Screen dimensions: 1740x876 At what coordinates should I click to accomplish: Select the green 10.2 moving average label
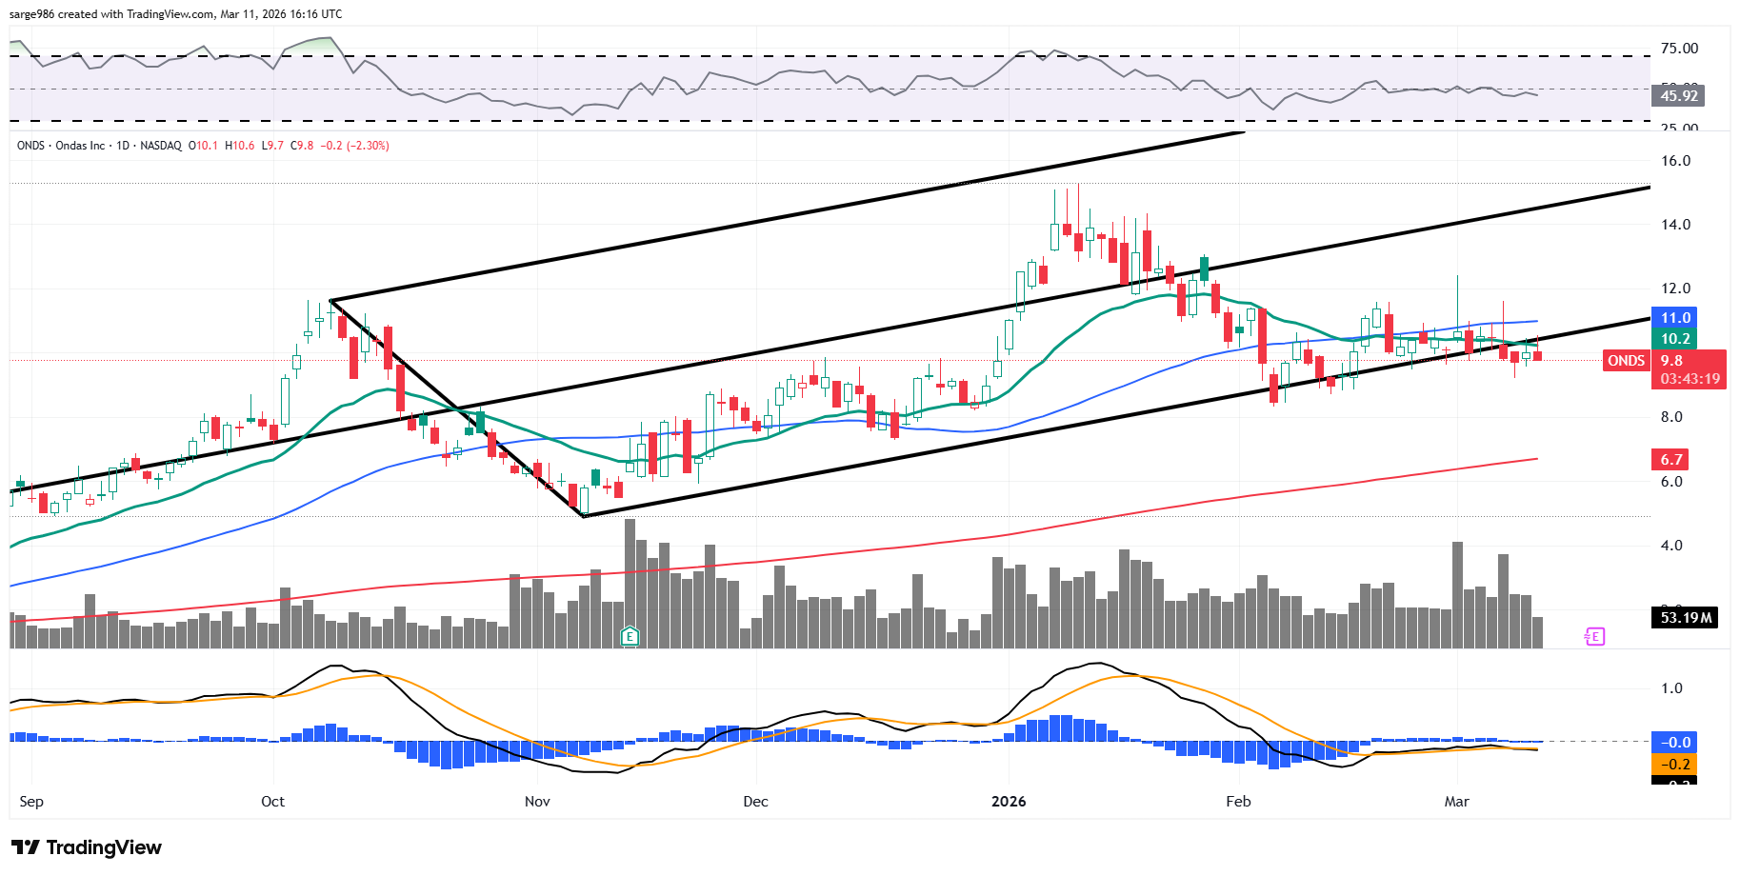coord(1675,339)
